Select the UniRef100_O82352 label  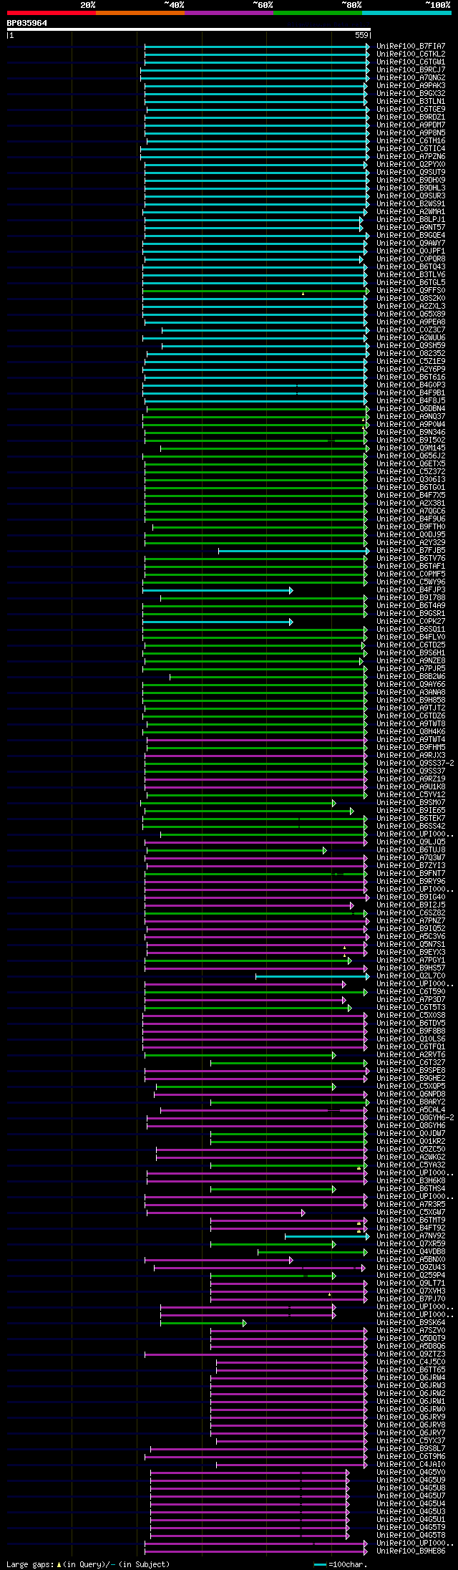pos(411,353)
